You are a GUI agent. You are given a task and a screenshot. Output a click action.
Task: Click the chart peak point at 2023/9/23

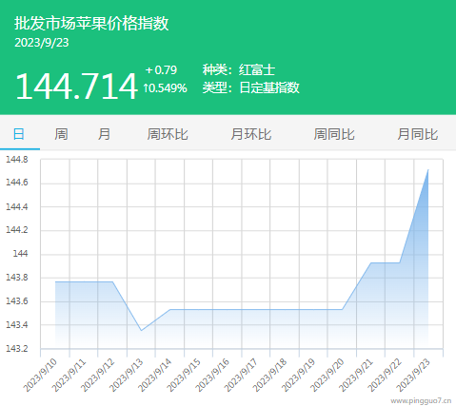pos(428,169)
